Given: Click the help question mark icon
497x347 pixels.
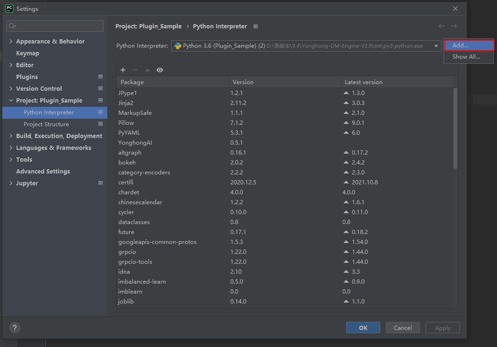Looking at the screenshot, I should tap(15, 328).
